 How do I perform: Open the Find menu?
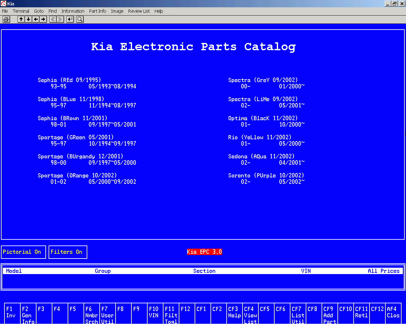coord(53,11)
